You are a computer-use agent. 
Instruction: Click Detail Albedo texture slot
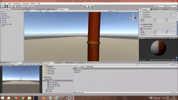click(141, 27)
